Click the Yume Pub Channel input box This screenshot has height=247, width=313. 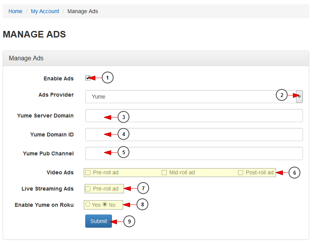[194, 153]
